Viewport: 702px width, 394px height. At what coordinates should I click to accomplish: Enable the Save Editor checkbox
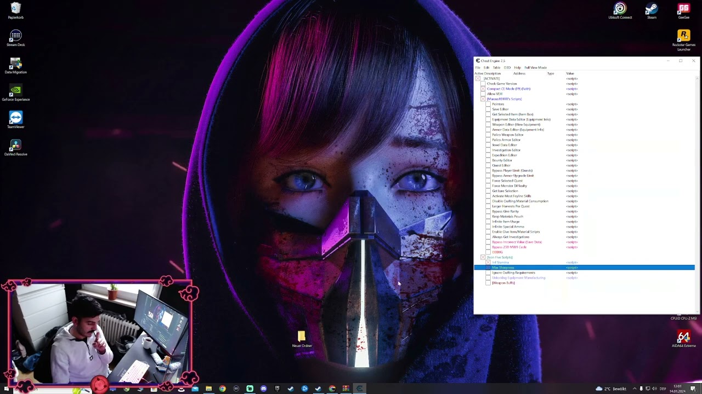click(488, 109)
